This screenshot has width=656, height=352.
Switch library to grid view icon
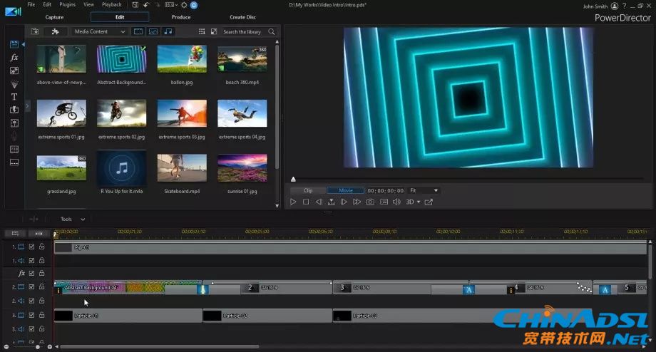pos(203,32)
